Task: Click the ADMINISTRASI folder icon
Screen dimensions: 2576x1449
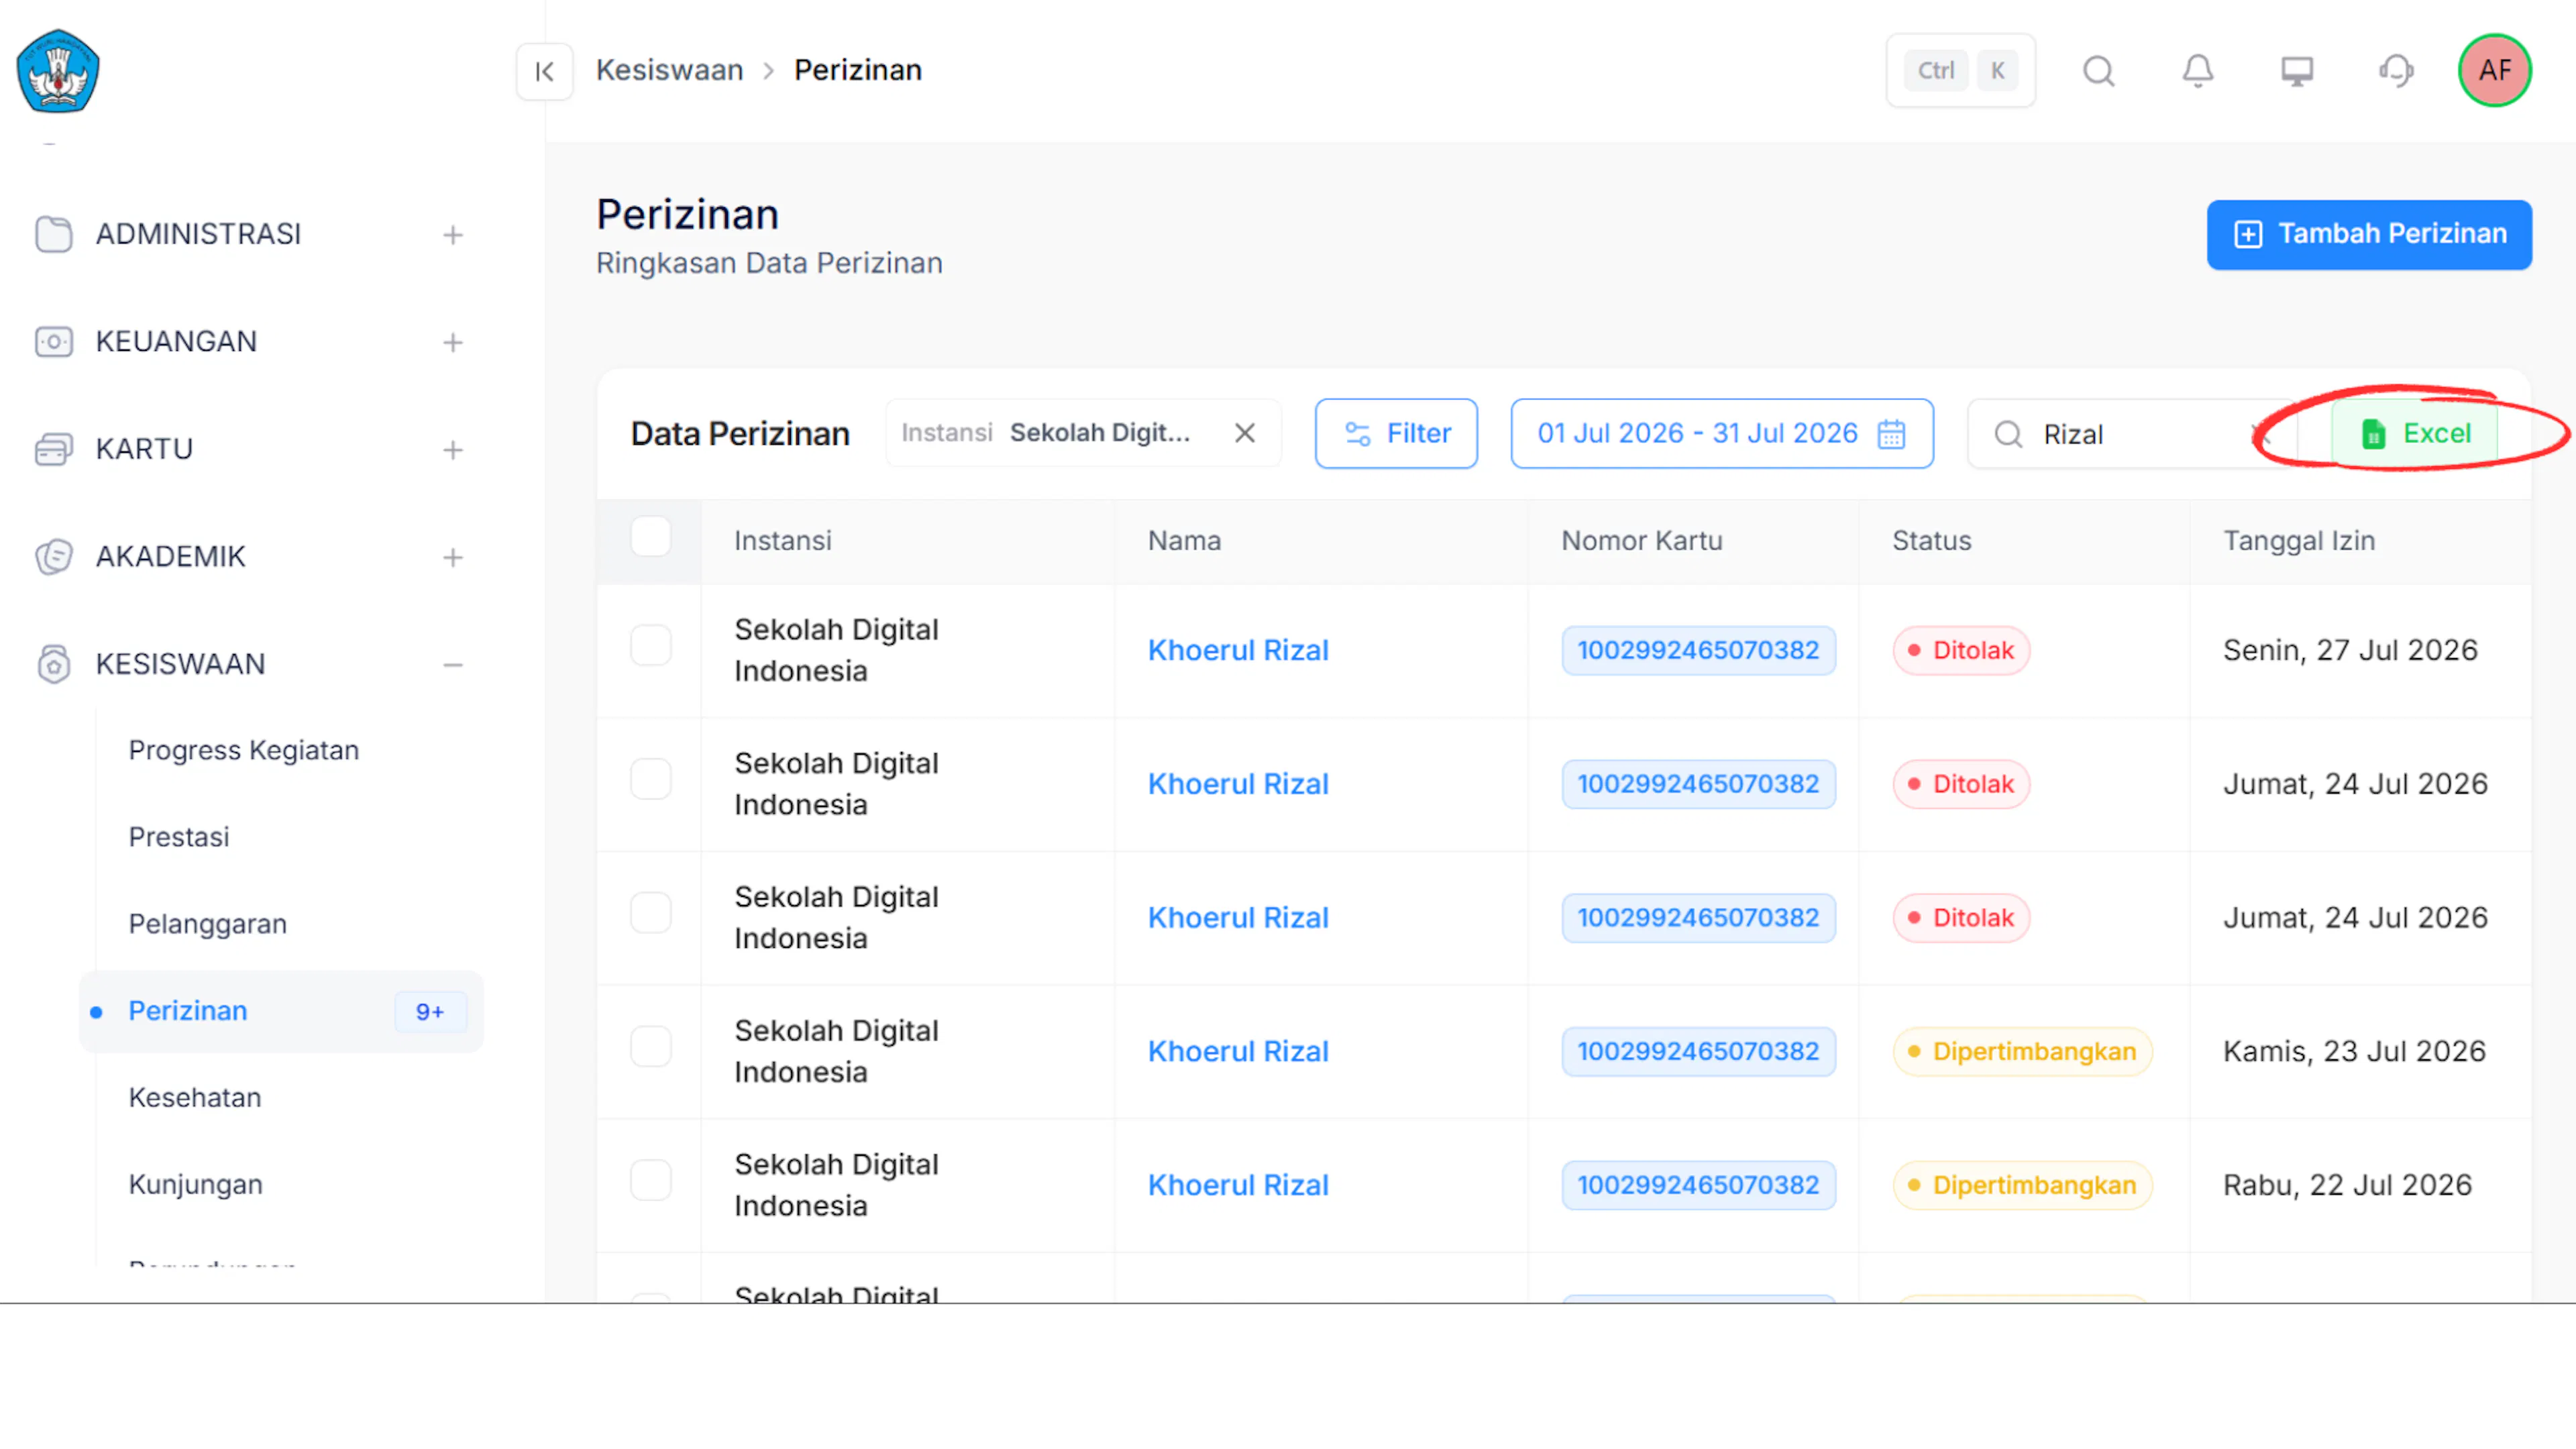Action: tap(53, 234)
